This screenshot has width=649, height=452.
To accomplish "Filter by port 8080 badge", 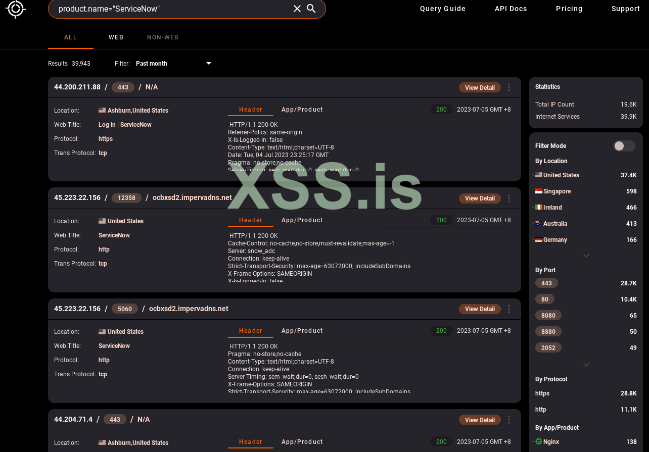I will pos(548,316).
